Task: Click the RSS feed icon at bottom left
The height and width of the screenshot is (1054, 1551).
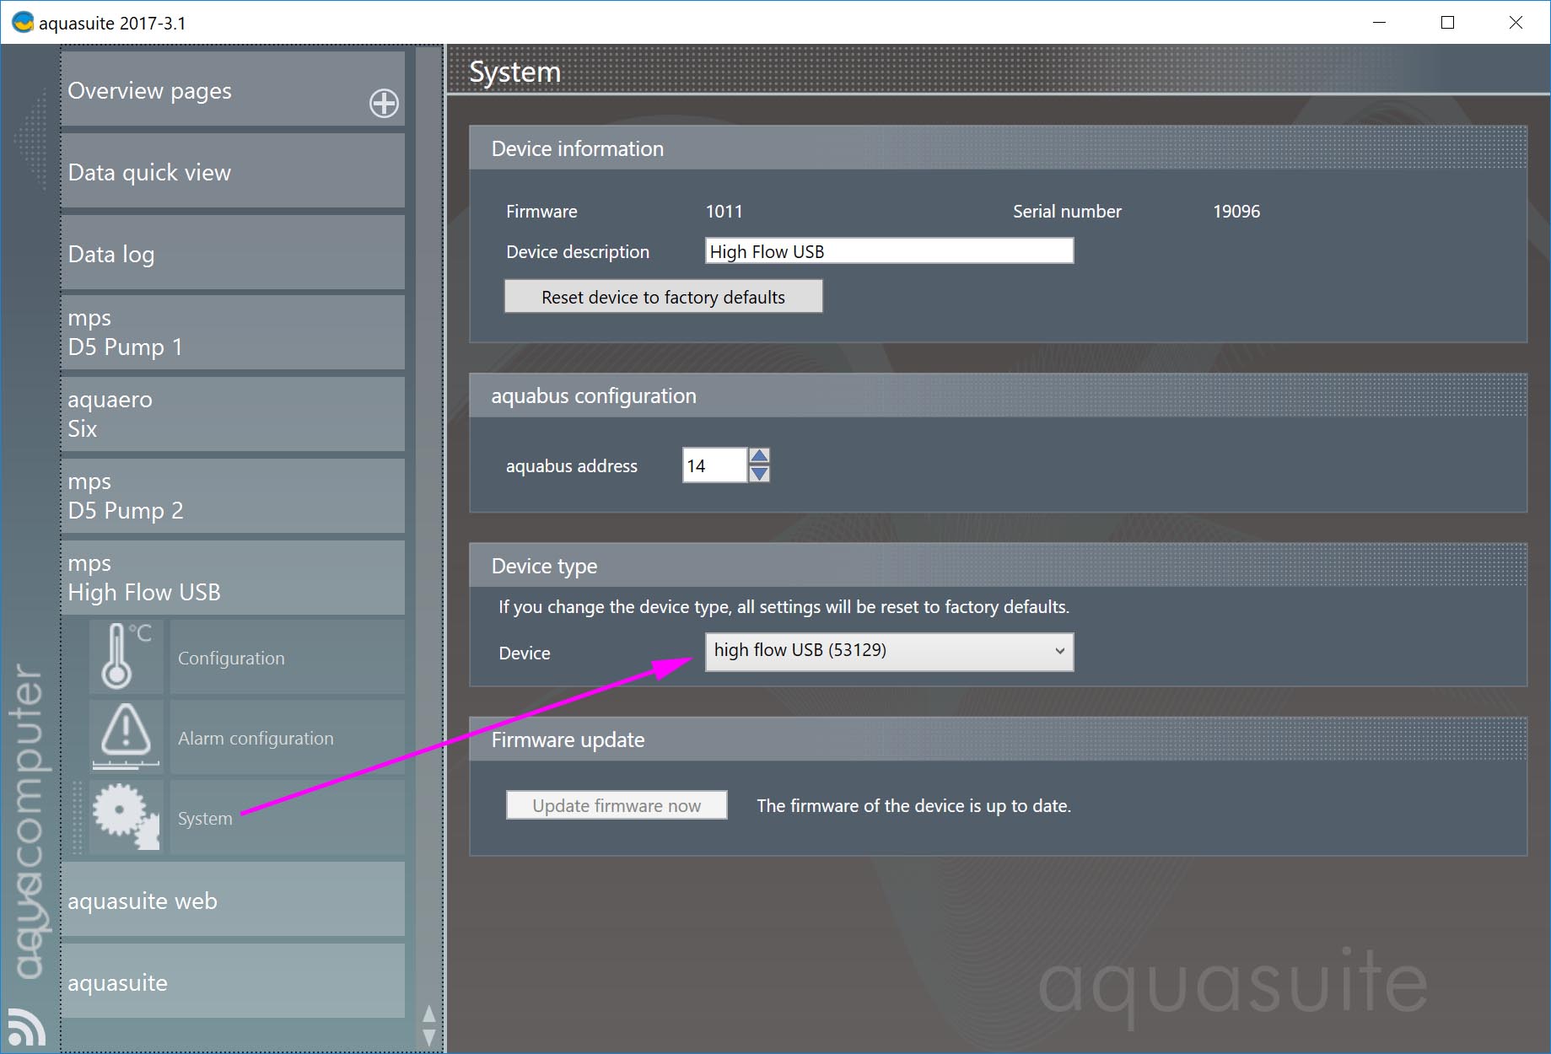Action: tap(26, 1027)
